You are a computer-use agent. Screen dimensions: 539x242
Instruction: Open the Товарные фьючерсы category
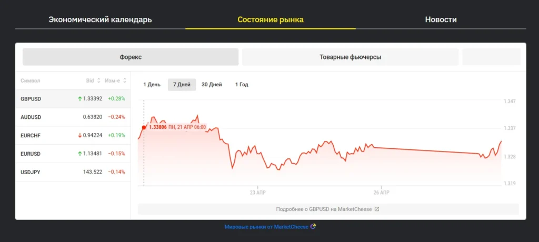pos(350,57)
